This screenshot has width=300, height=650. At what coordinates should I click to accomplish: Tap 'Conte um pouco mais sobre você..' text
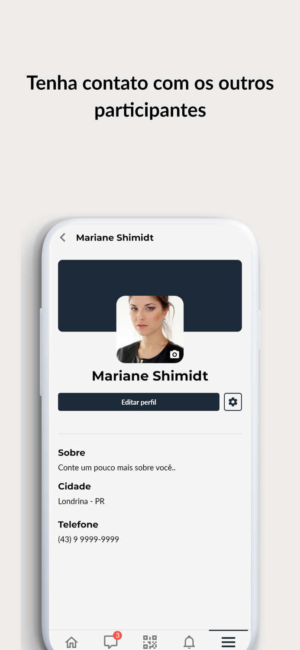[116, 468]
